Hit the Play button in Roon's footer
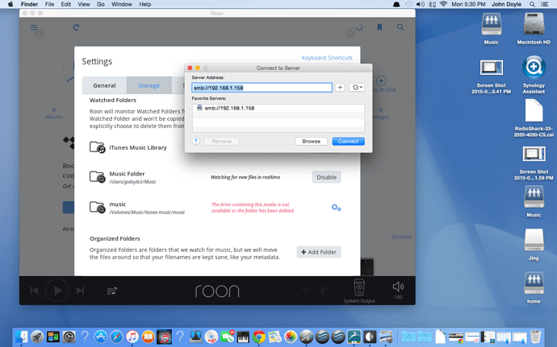 coord(57,291)
